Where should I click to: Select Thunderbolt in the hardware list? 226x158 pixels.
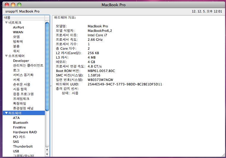23,146
